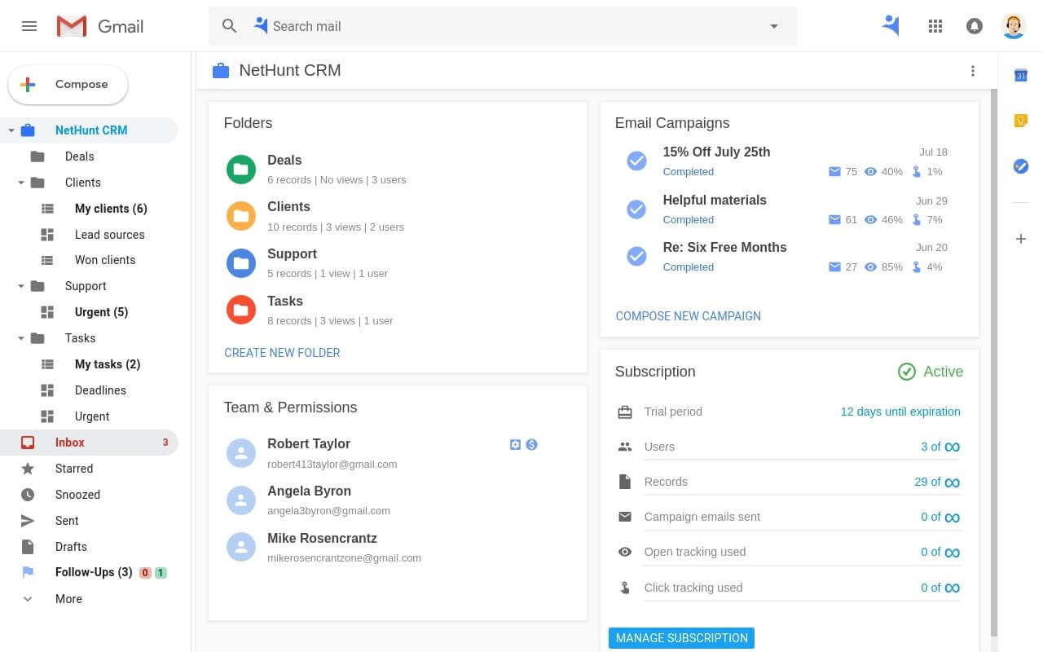Click the vertical scrollbar of the dashboard
Viewport: 1043px width, 652px height.
[993, 363]
